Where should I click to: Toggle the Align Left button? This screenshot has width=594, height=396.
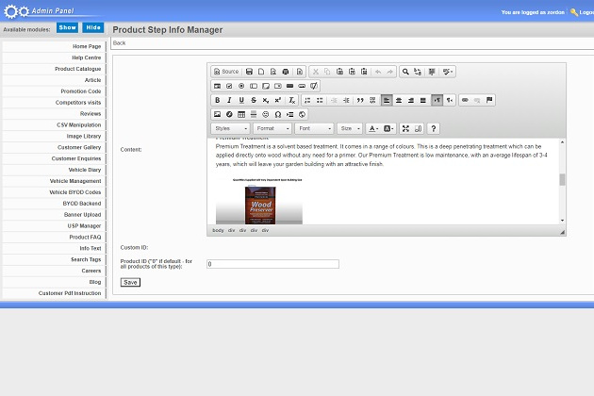[387, 100]
